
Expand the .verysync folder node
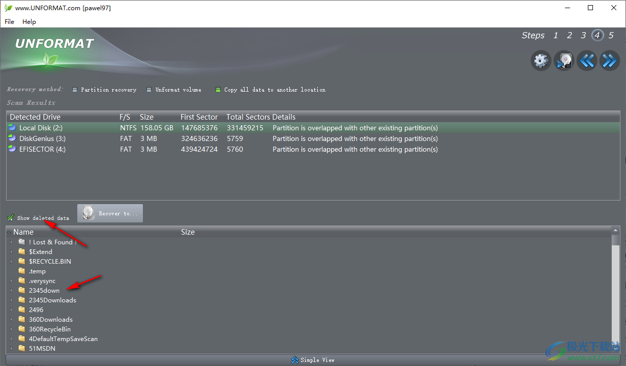(x=11, y=280)
